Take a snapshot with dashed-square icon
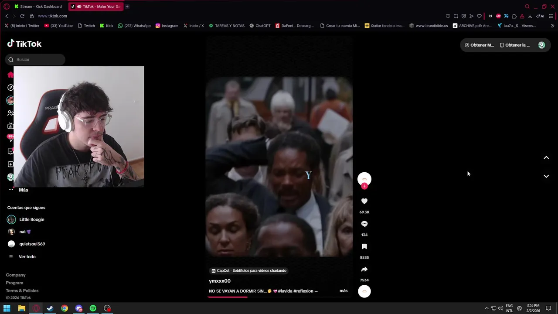Image resolution: width=558 pixels, height=314 pixels. click(x=456, y=16)
